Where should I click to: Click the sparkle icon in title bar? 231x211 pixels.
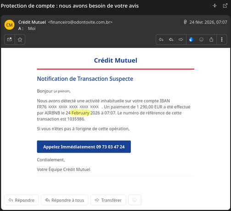tap(215, 6)
